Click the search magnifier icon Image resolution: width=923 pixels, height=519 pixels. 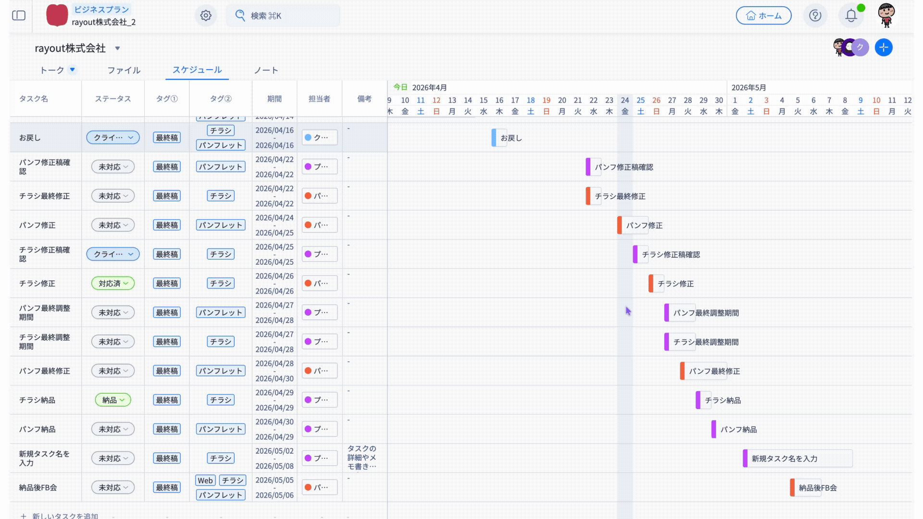point(240,15)
